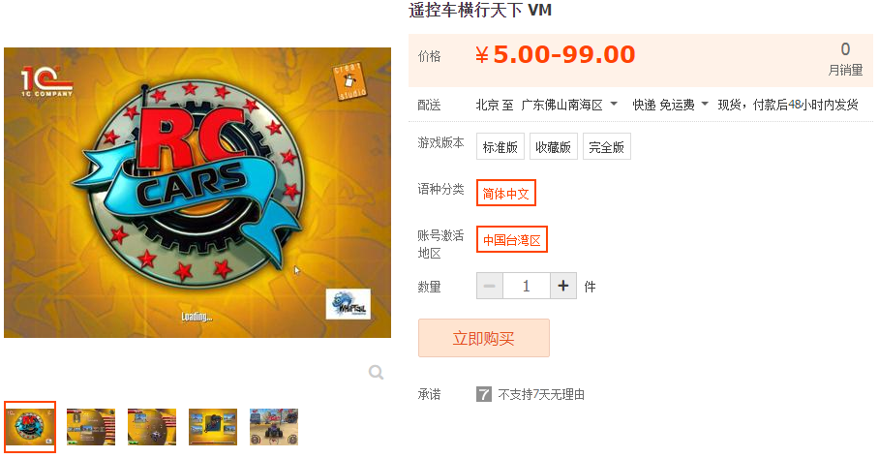The height and width of the screenshot is (458, 879).
Task: Click the main RC Cars product image
Action: [x=197, y=193]
